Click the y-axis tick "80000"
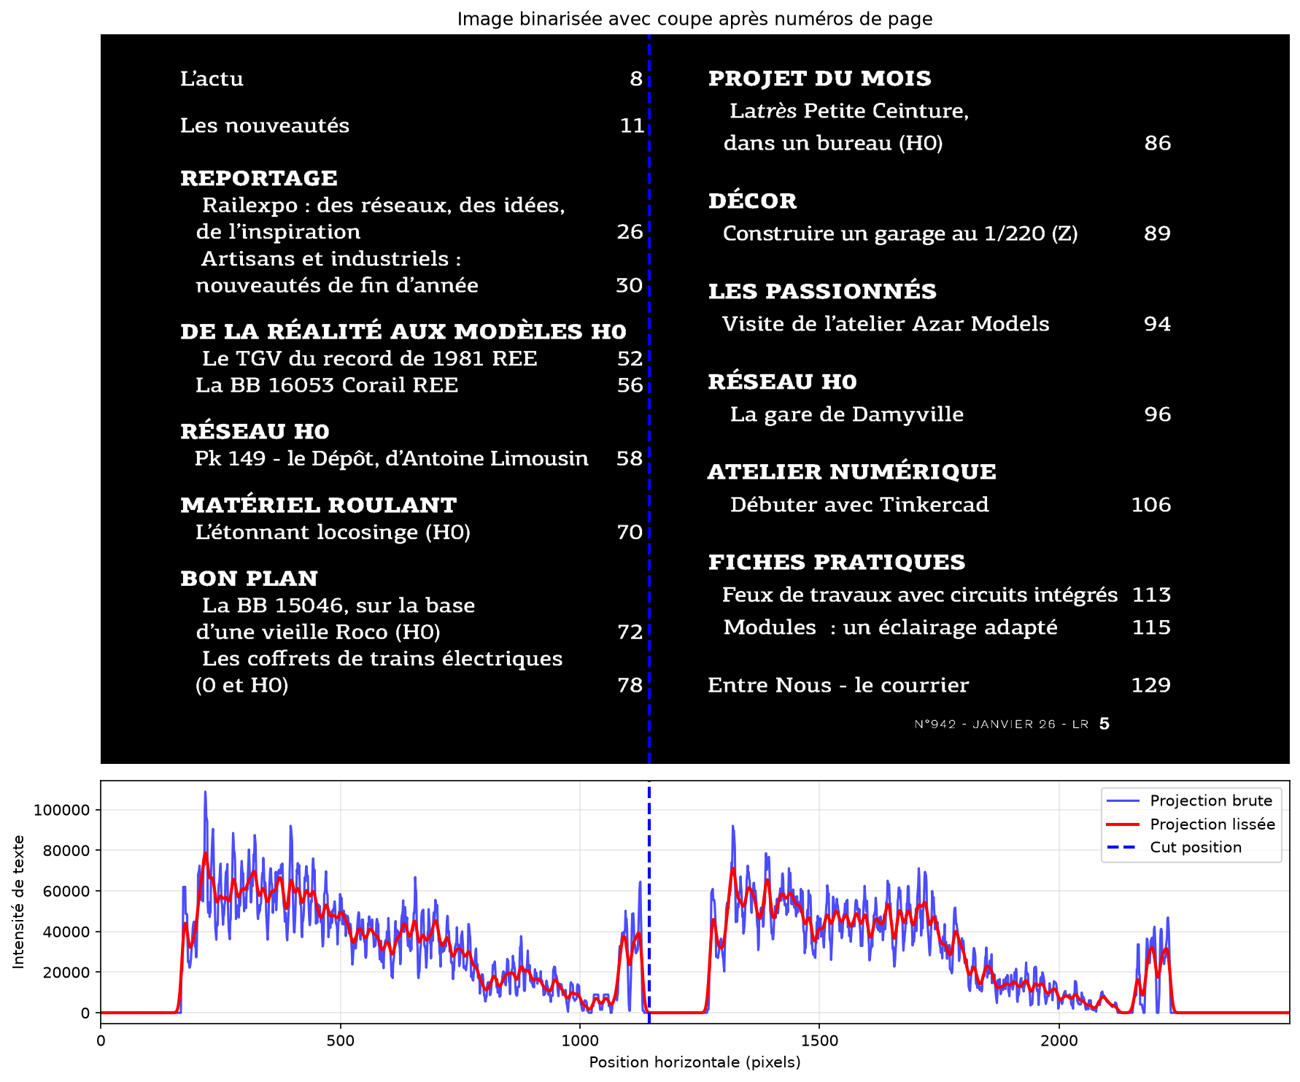 [66, 851]
